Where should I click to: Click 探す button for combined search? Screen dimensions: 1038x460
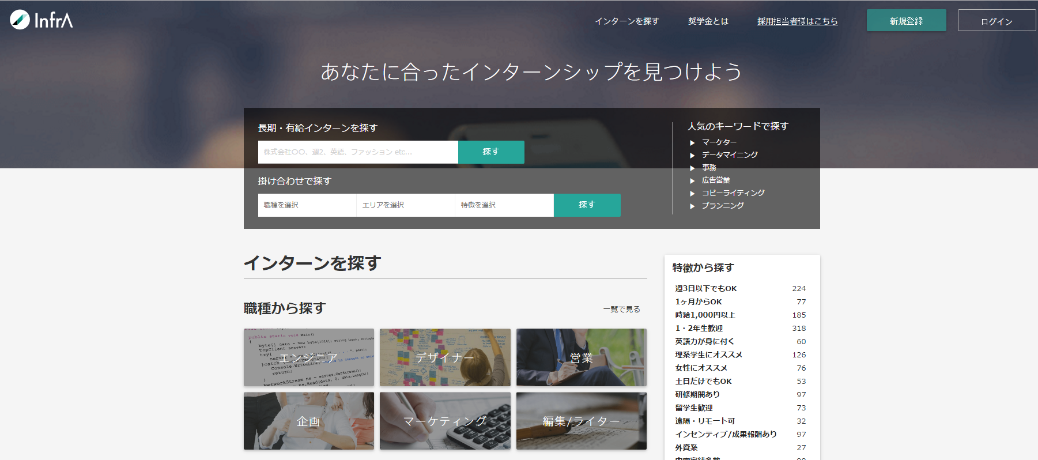(587, 205)
